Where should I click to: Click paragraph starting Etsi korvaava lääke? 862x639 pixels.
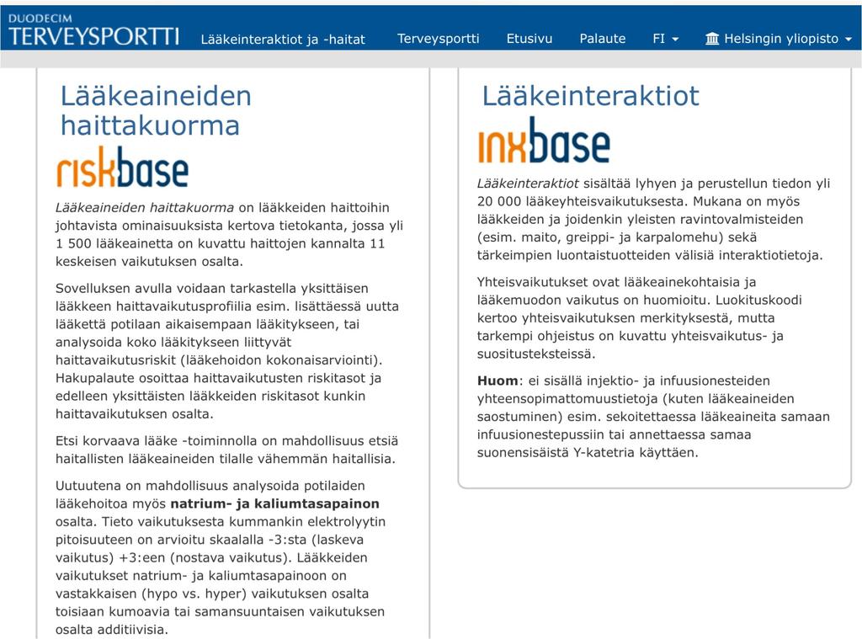[x=226, y=450]
